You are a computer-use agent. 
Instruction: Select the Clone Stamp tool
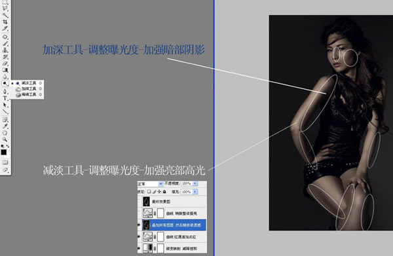click(x=5, y=50)
